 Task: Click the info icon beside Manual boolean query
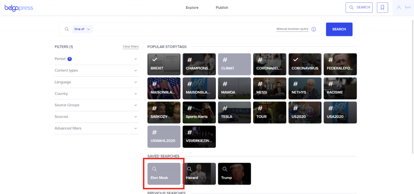[x=314, y=29]
